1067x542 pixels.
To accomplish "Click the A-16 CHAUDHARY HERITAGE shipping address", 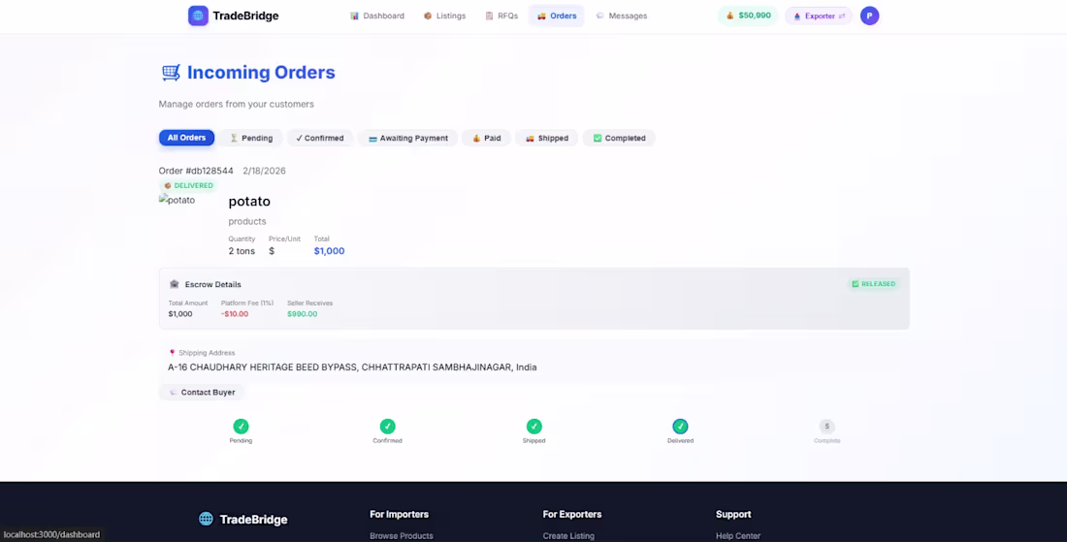I will pos(352,367).
